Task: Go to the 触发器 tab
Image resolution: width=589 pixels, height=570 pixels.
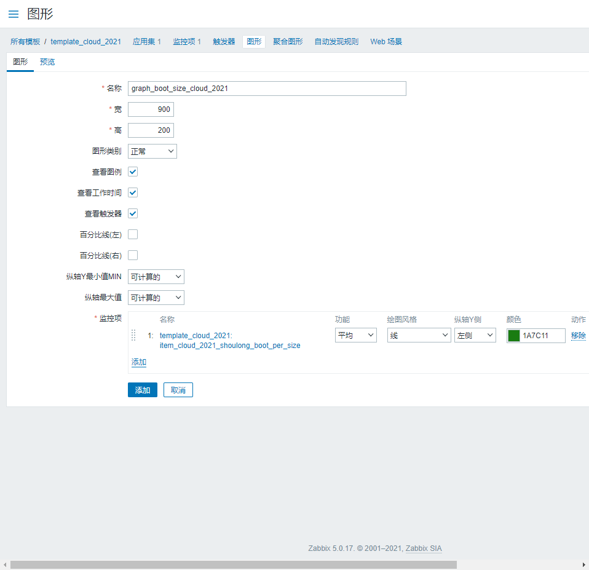Action: click(224, 42)
